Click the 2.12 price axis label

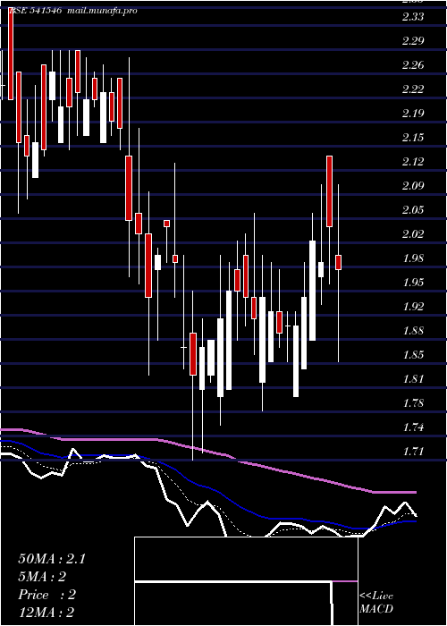click(413, 162)
